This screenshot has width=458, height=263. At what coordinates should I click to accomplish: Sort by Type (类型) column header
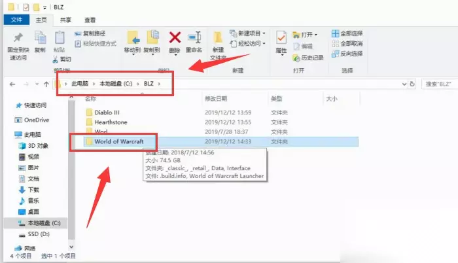coord(276,99)
